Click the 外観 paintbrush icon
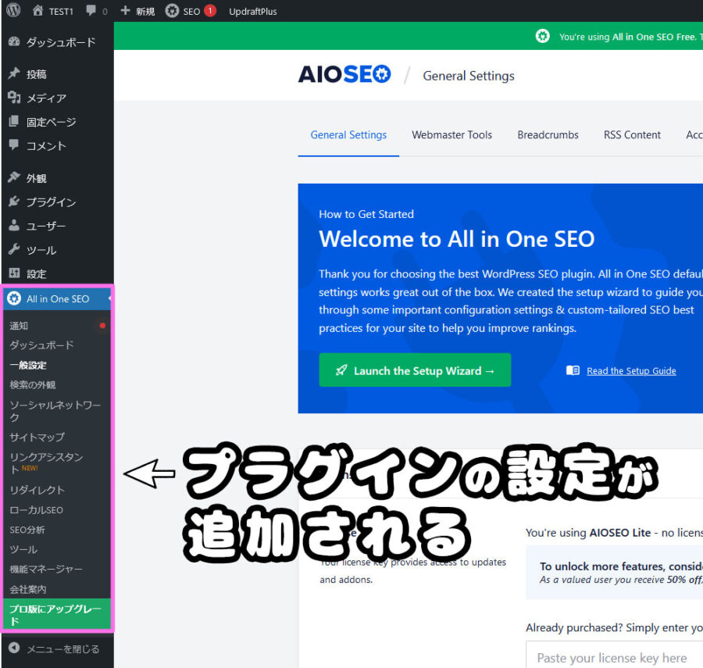703x668 pixels. tap(14, 177)
